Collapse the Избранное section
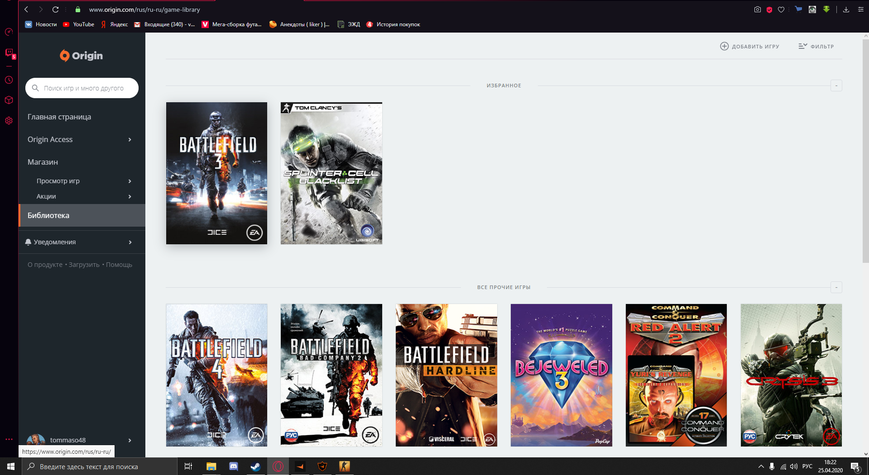869x475 pixels. click(x=836, y=85)
